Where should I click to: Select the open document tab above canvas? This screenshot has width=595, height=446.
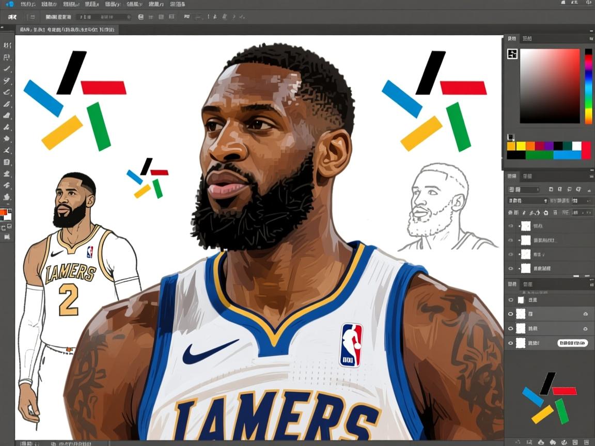[67, 30]
